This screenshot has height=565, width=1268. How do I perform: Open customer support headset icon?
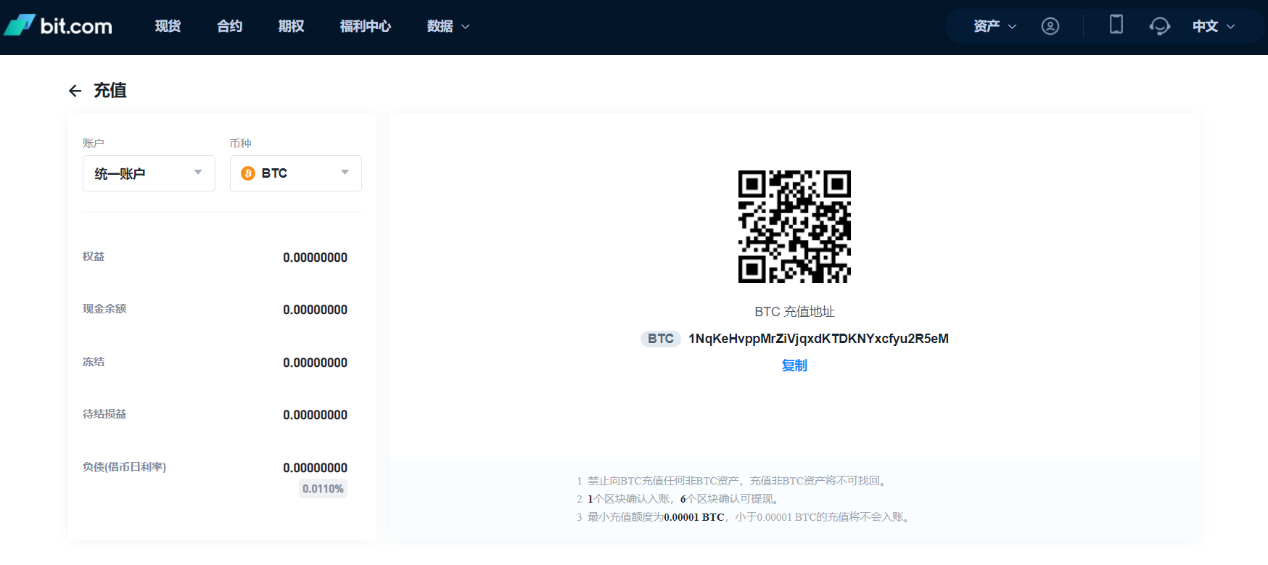pyautogui.click(x=1159, y=26)
